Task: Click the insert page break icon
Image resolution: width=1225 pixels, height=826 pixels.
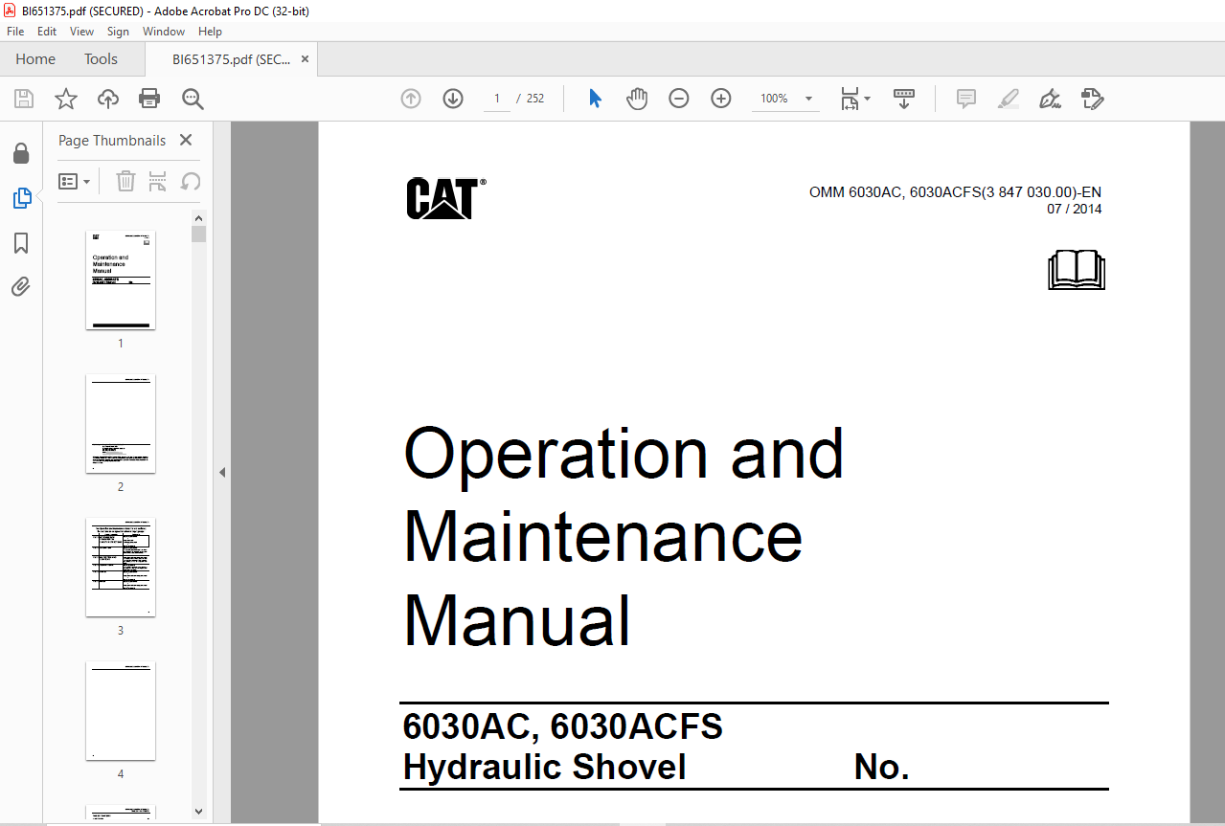Action: coord(158,181)
